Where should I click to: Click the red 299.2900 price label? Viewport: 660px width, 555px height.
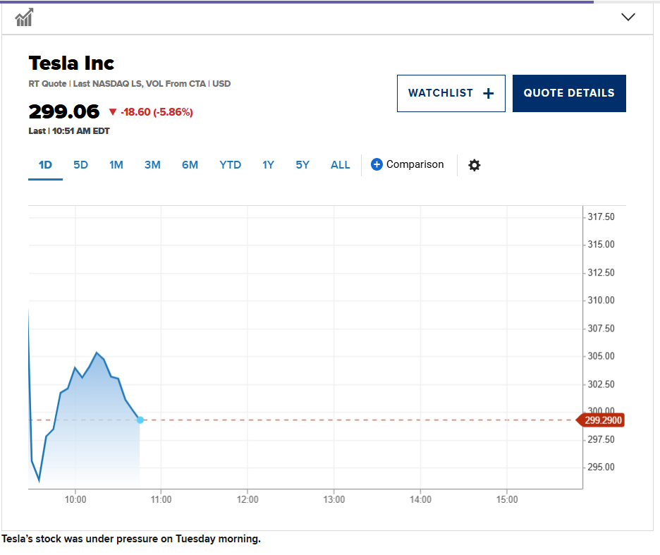(601, 420)
